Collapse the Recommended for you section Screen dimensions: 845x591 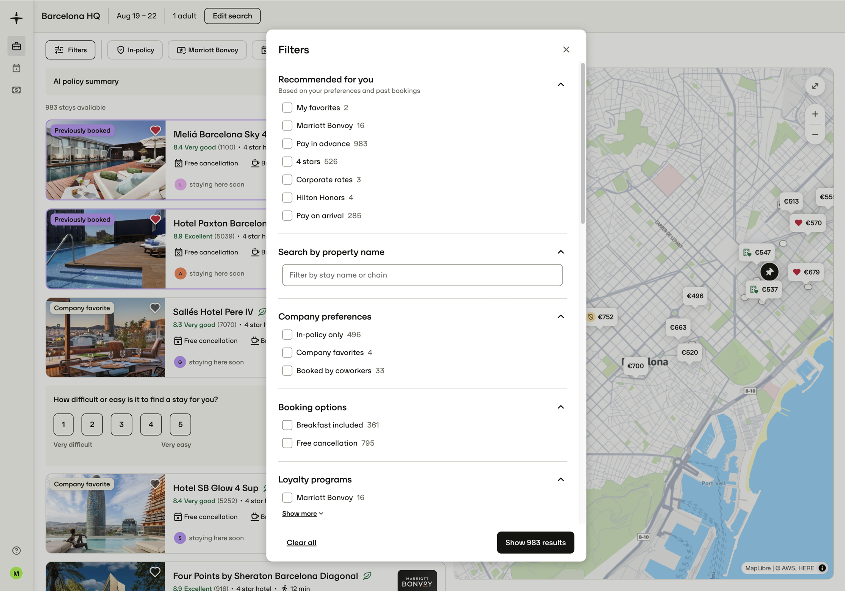561,85
